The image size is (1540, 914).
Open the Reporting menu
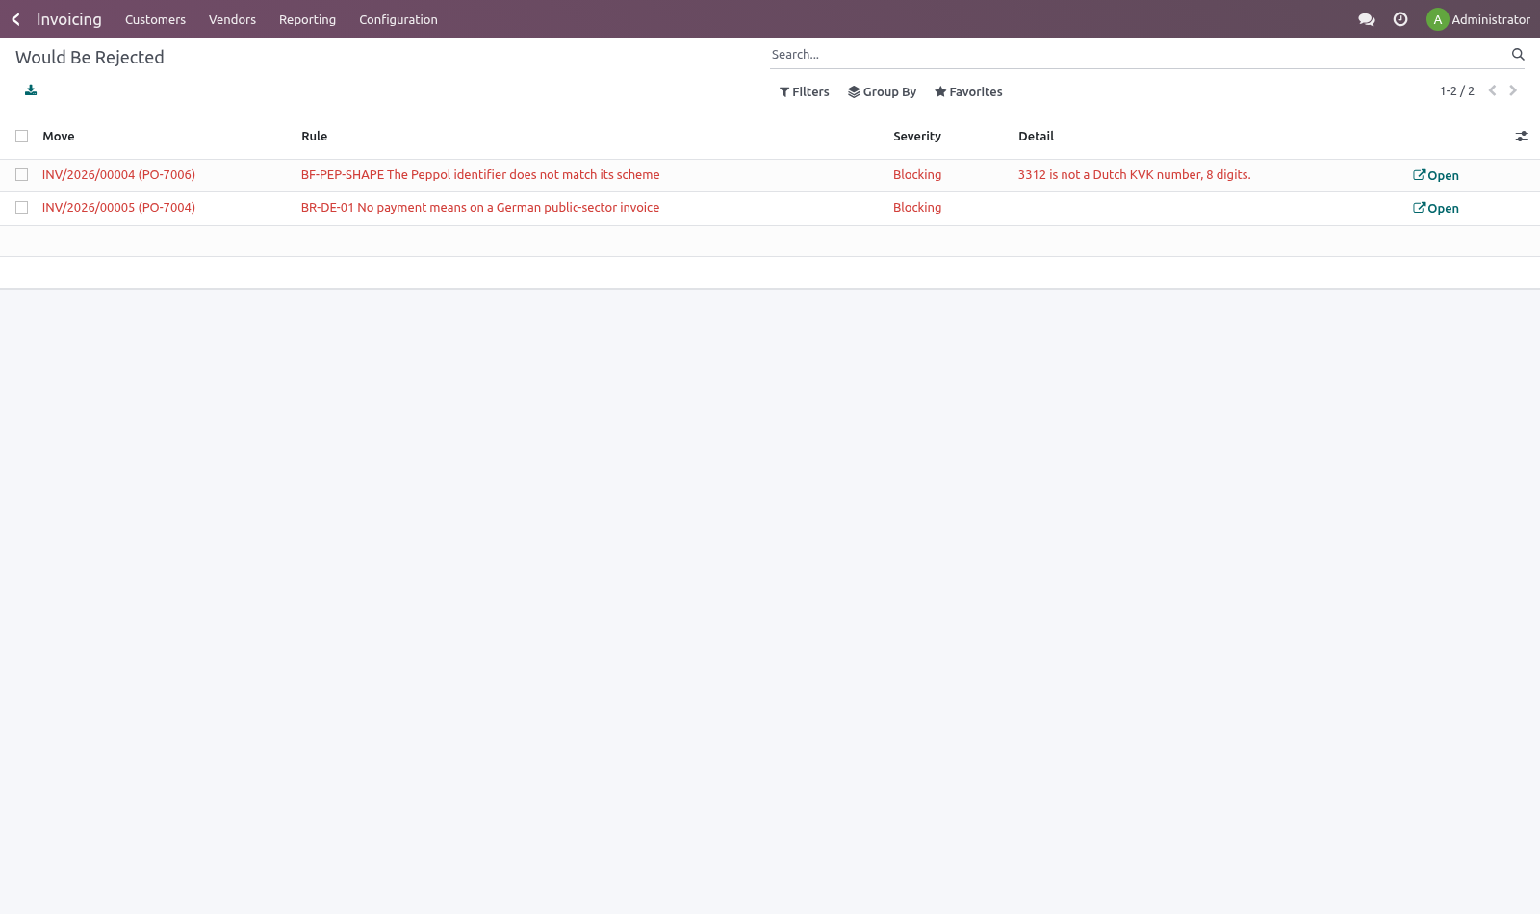pyautogui.click(x=307, y=19)
